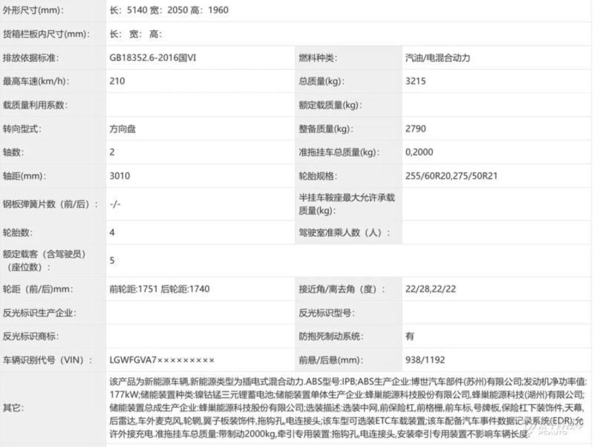Screen dimensions: 594x447
Task: Click the 半挂车鞍座最大允许承载质量(kg) label
Action: click(346, 204)
